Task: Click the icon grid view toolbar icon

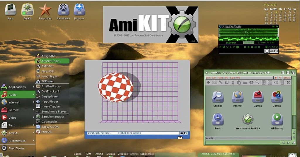Action: [270, 82]
